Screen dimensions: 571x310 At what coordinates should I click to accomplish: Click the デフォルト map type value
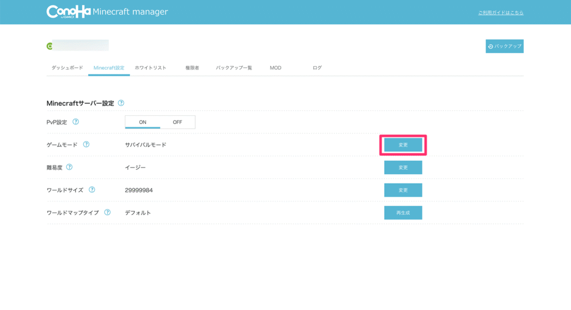click(x=138, y=213)
